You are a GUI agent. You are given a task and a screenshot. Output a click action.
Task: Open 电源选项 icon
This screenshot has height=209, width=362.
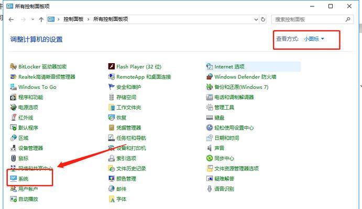14,108
